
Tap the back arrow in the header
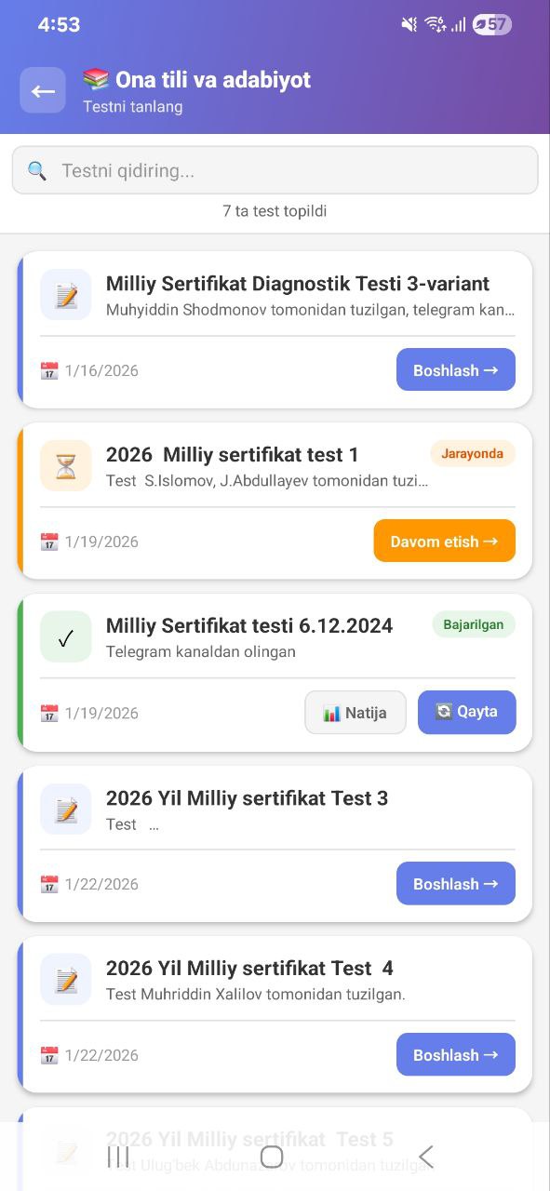tap(42, 90)
